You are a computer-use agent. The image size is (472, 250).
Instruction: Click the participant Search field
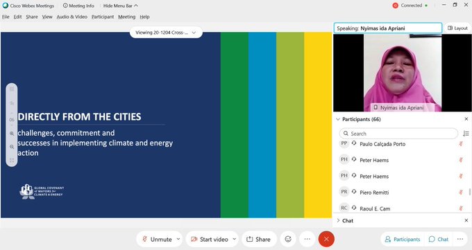pyautogui.click(x=398, y=134)
